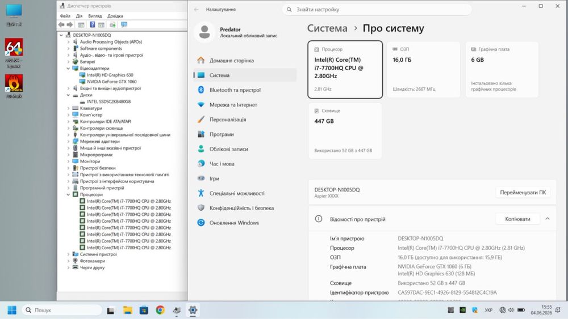Click the Графічна плата 6 GB card

point(502,69)
